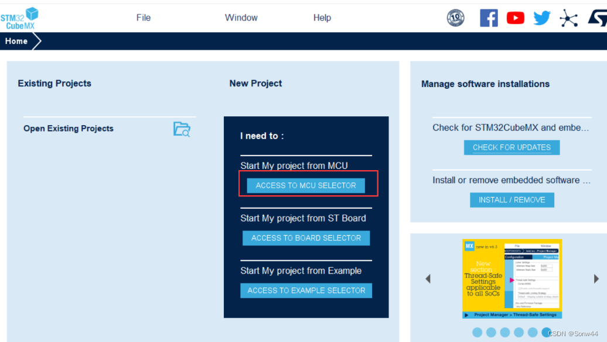This screenshot has width=607, height=342.
Task: Select the sixth carousel page dot
Action: pyautogui.click(x=546, y=332)
